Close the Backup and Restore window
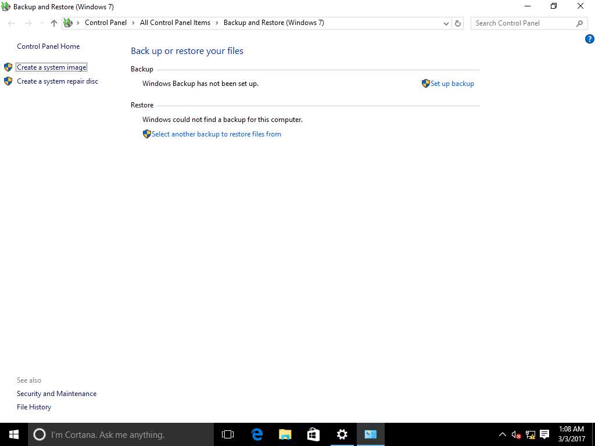Screen dimensions: 595x446 point(580,6)
